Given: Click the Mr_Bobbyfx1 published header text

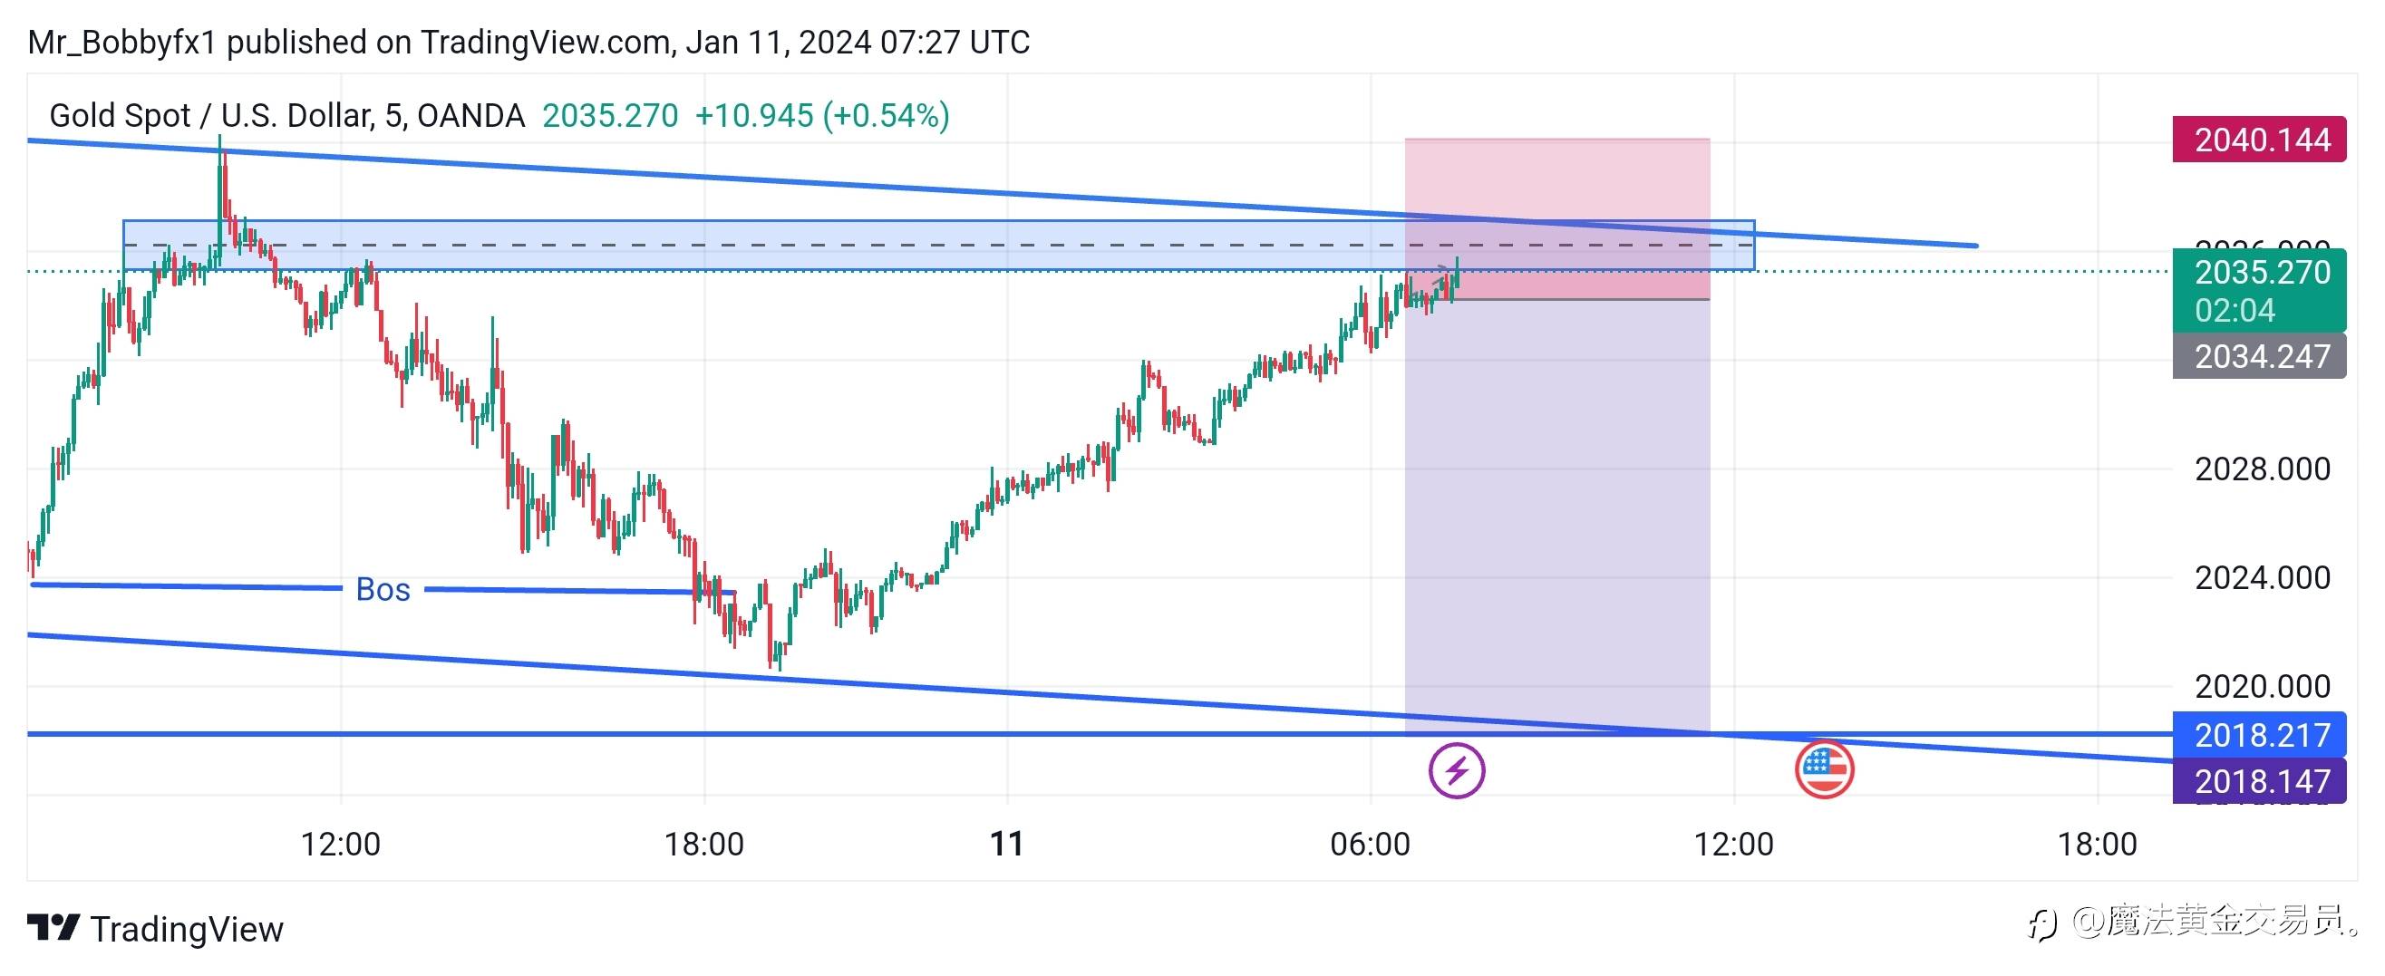Looking at the screenshot, I should [528, 43].
